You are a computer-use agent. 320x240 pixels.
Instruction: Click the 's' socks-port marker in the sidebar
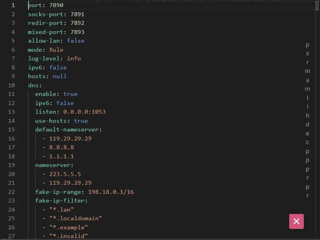point(307,54)
